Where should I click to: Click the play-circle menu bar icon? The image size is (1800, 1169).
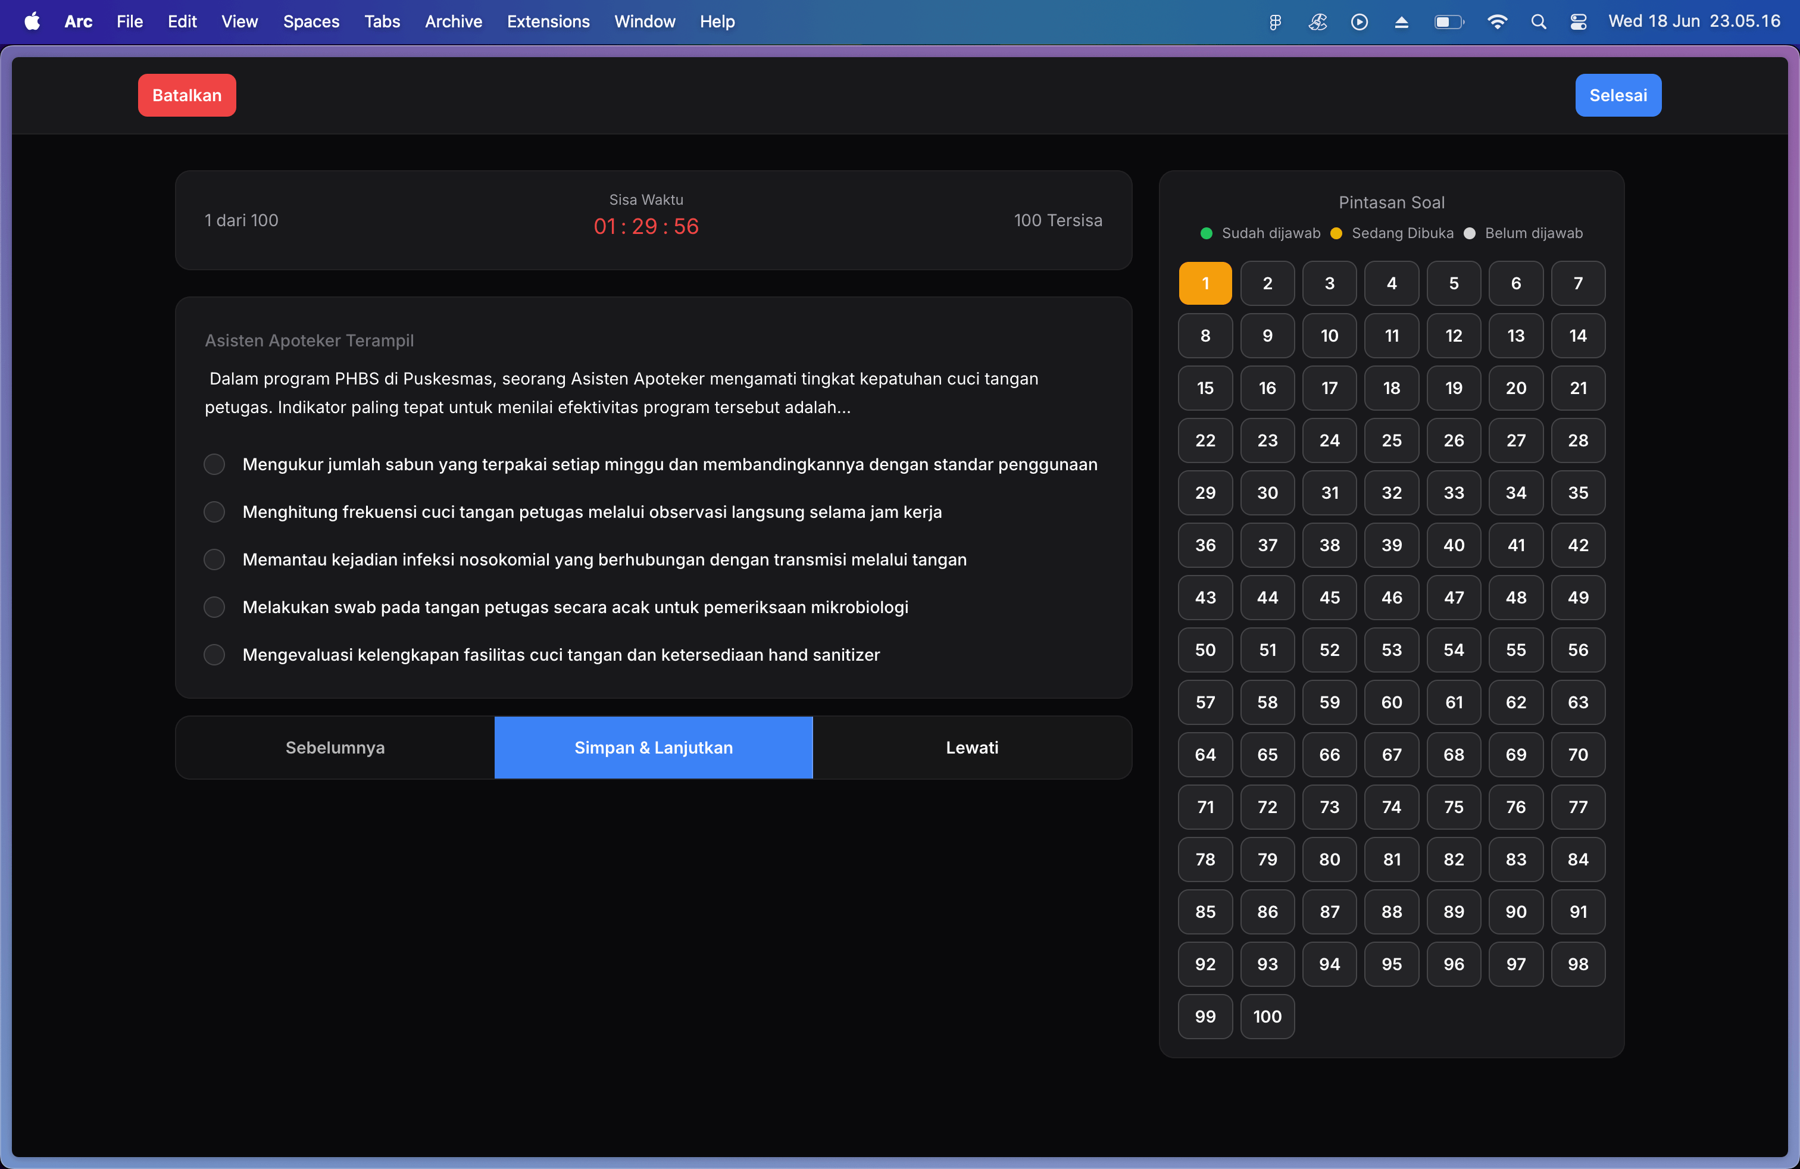pos(1359,22)
